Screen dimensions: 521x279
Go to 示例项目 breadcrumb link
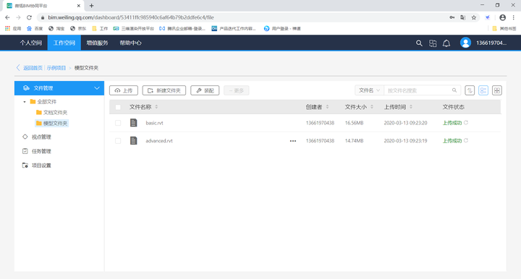coord(56,68)
